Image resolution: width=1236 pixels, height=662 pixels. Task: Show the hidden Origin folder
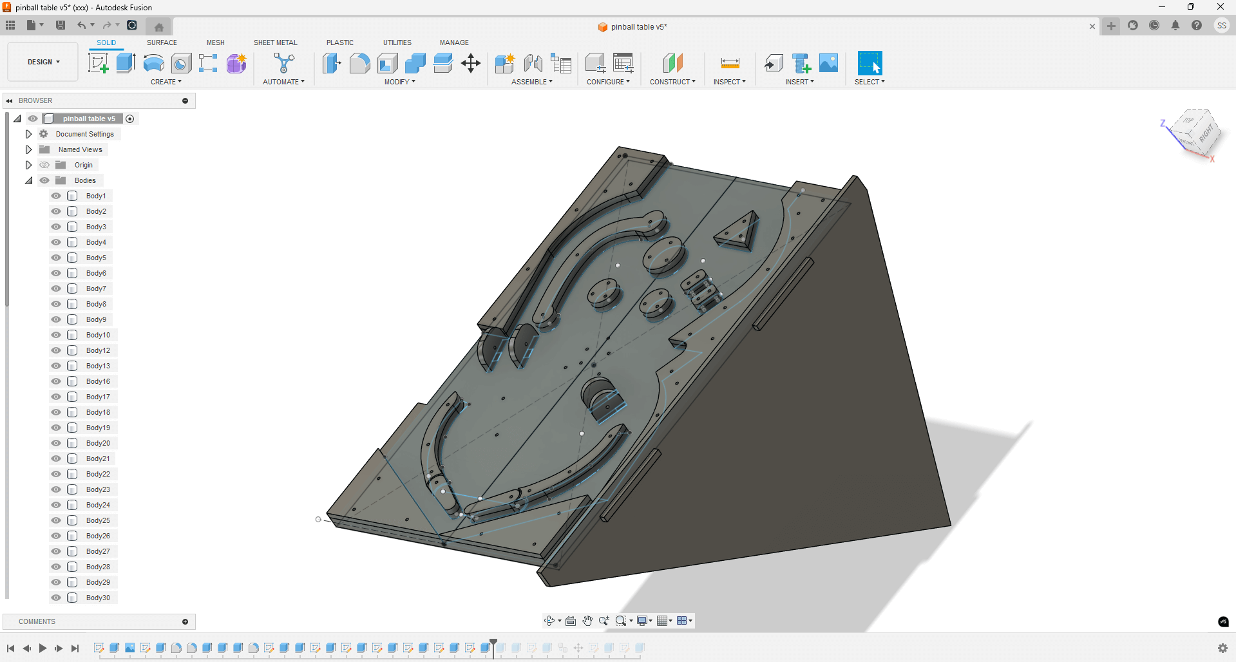pyautogui.click(x=44, y=165)
